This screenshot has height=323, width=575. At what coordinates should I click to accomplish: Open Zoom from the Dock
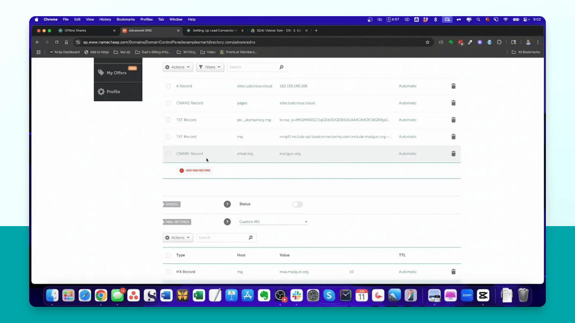pos(467,295)
